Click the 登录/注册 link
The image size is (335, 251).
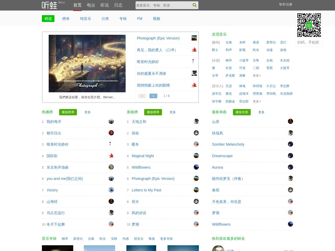(285, 5)
